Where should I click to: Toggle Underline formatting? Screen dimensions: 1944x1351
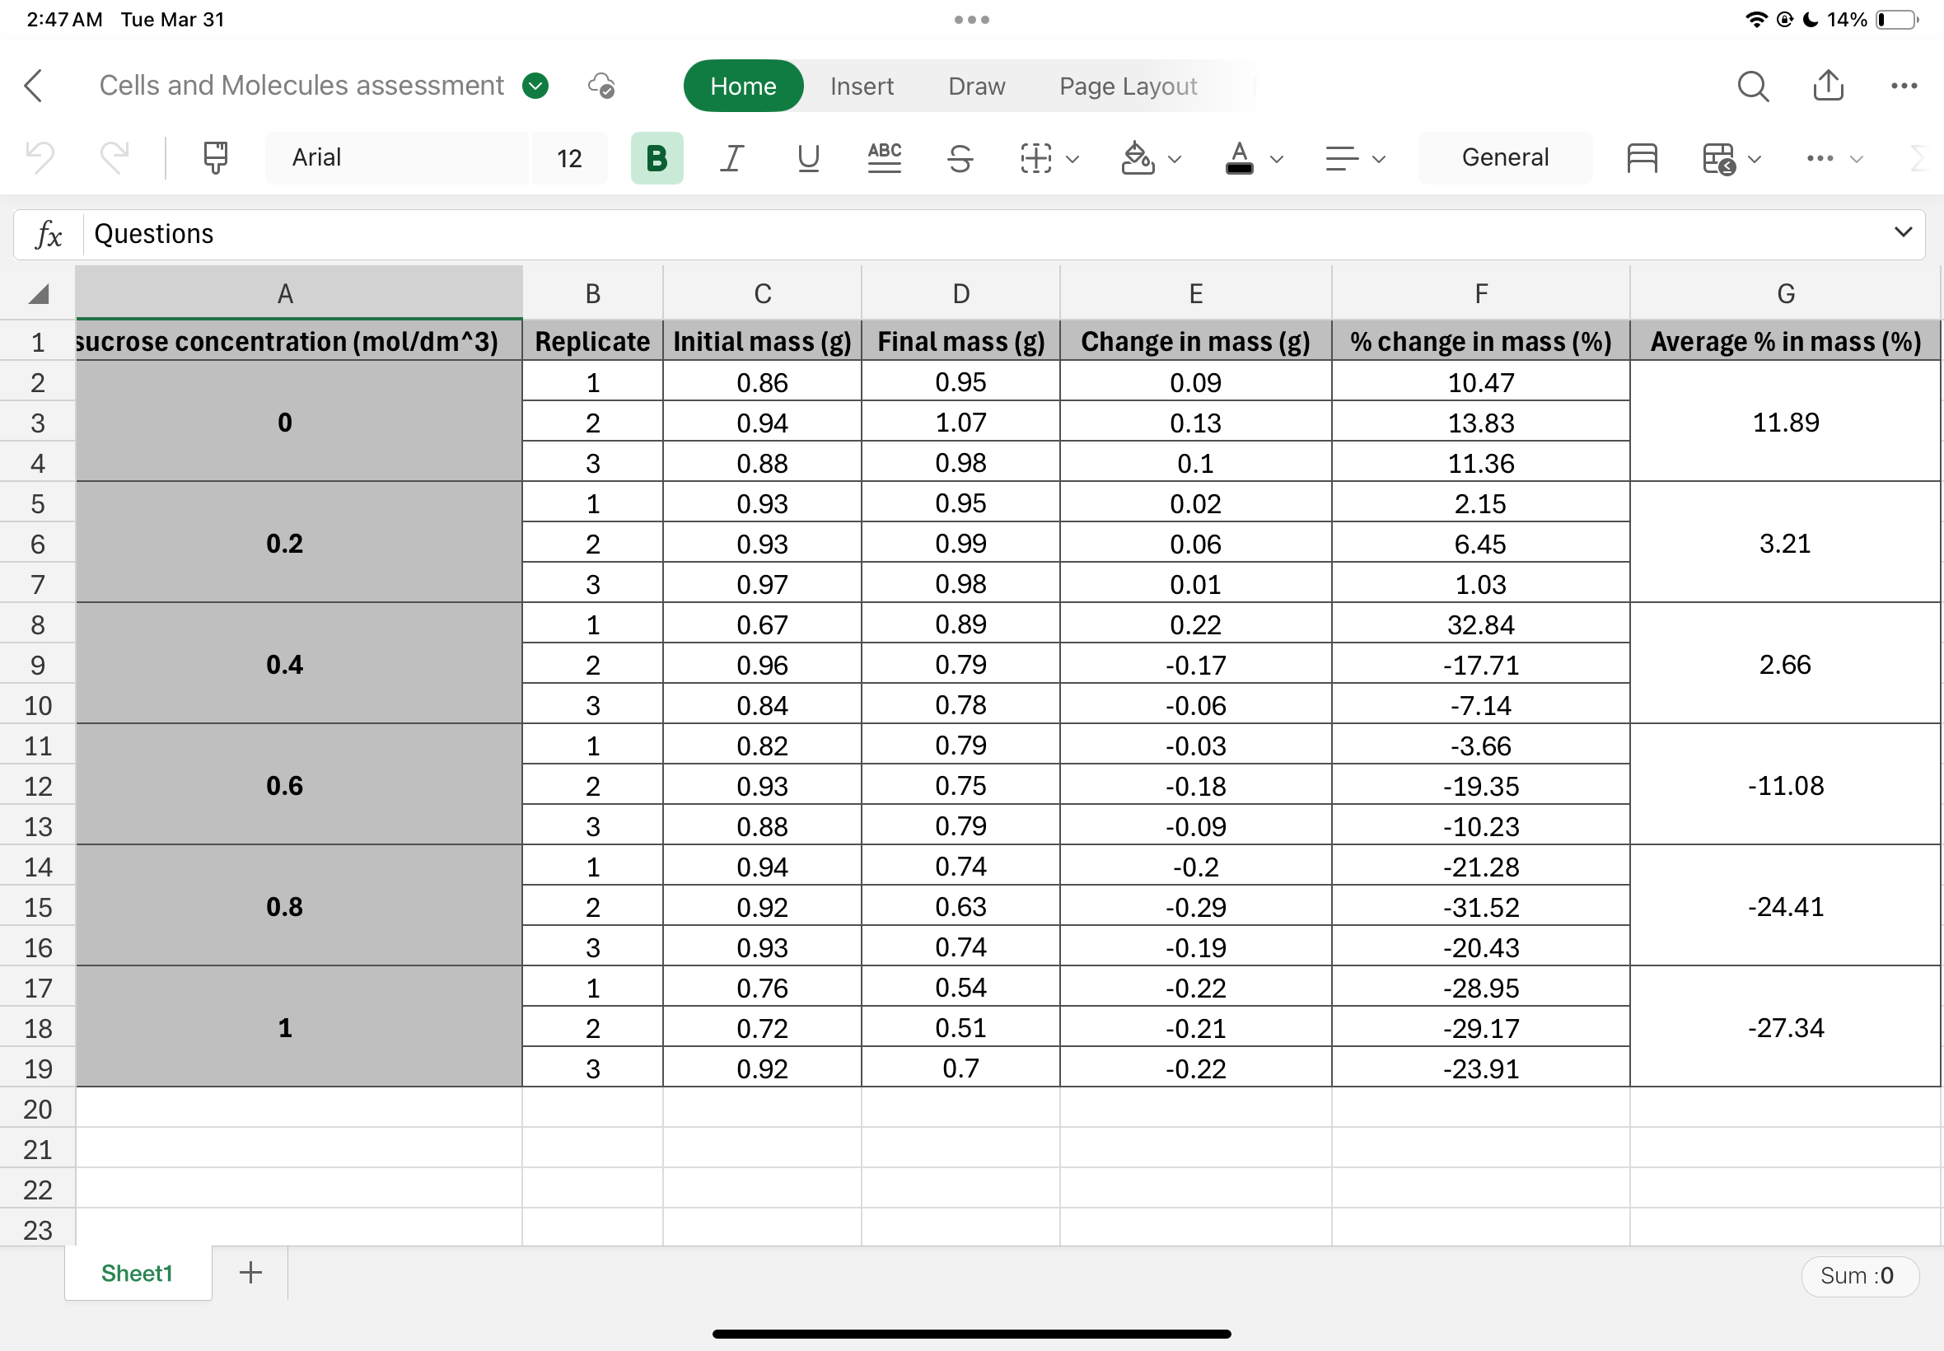pyautogui.click(x=808, y=157)
